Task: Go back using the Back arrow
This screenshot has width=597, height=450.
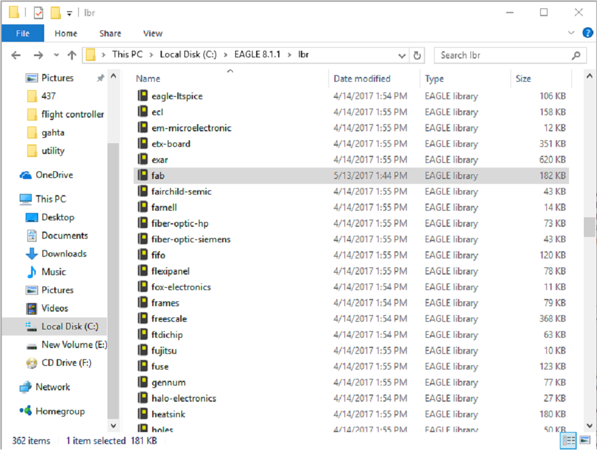Action: pos(16,55)
